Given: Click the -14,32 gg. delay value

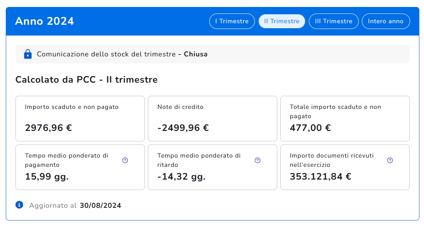Looking at the screenshot, I should tap(181, 177).
